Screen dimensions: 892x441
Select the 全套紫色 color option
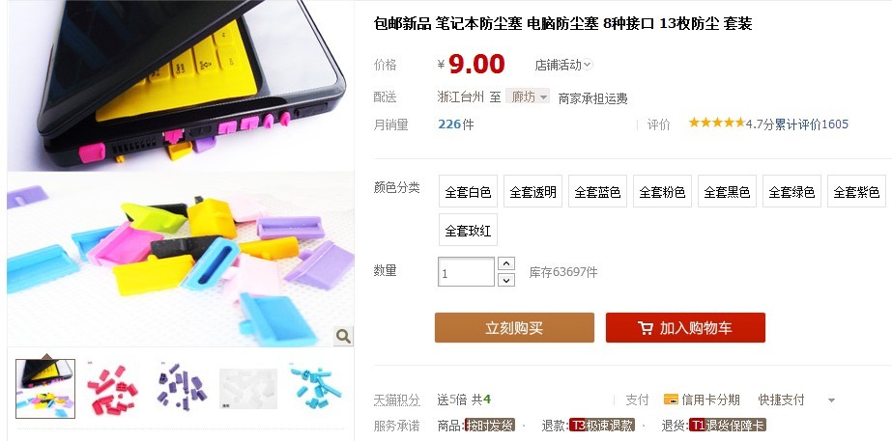(857, 191)
